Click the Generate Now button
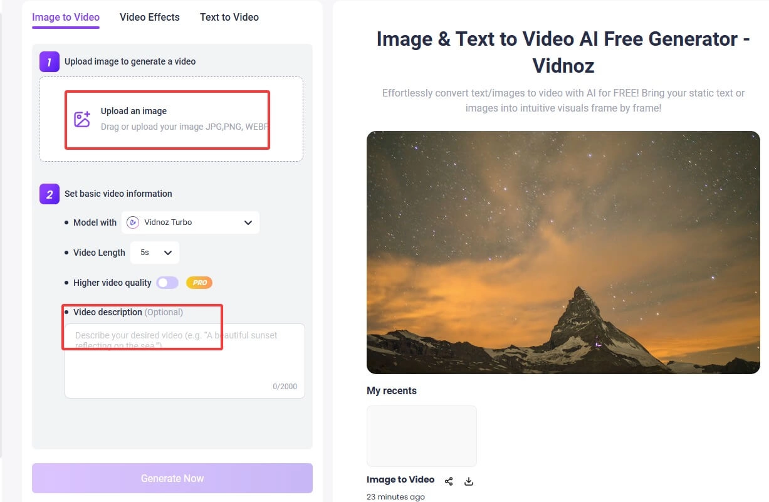The width and height of the screenshot is (769, 502). (172, 478)
